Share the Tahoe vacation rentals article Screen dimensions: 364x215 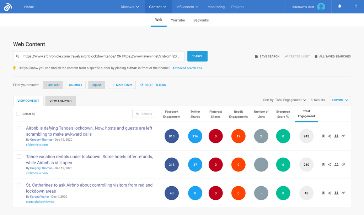pyautogui.click(x=330, y=165)
